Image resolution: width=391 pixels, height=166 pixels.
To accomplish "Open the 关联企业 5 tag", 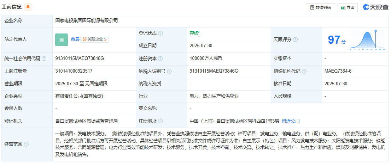I will [94, 39].
